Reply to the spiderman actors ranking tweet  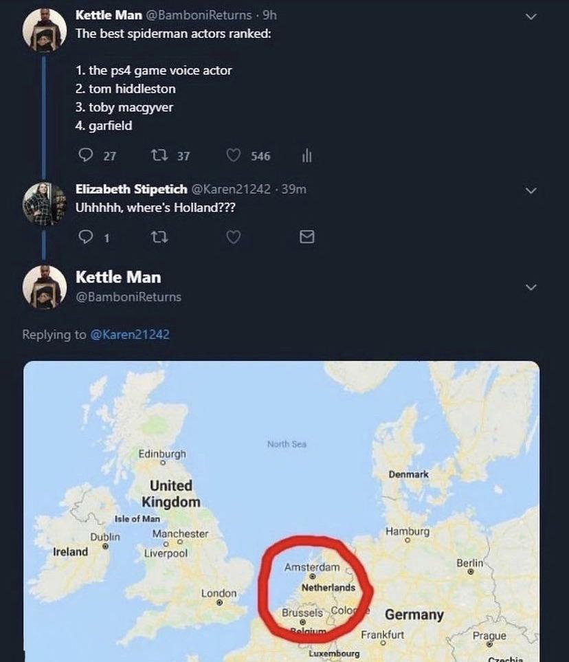86,156
